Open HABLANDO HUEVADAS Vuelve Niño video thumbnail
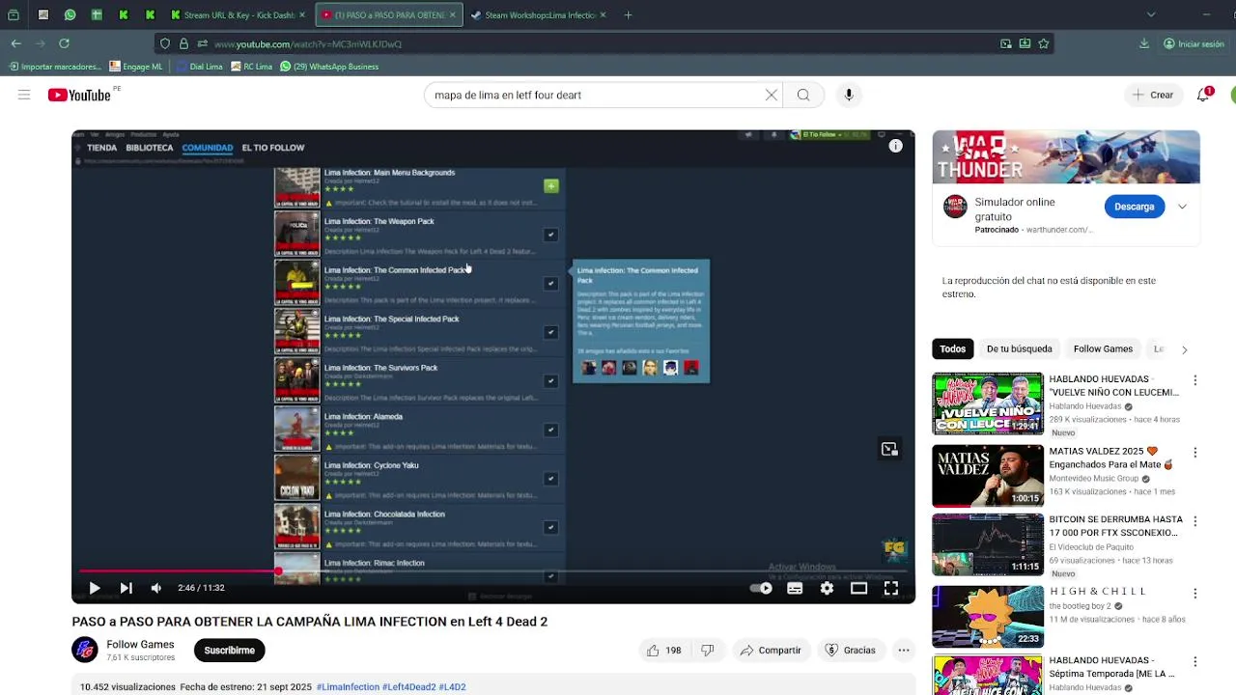This screenshot has width=1236, height=695. [988, 404]
